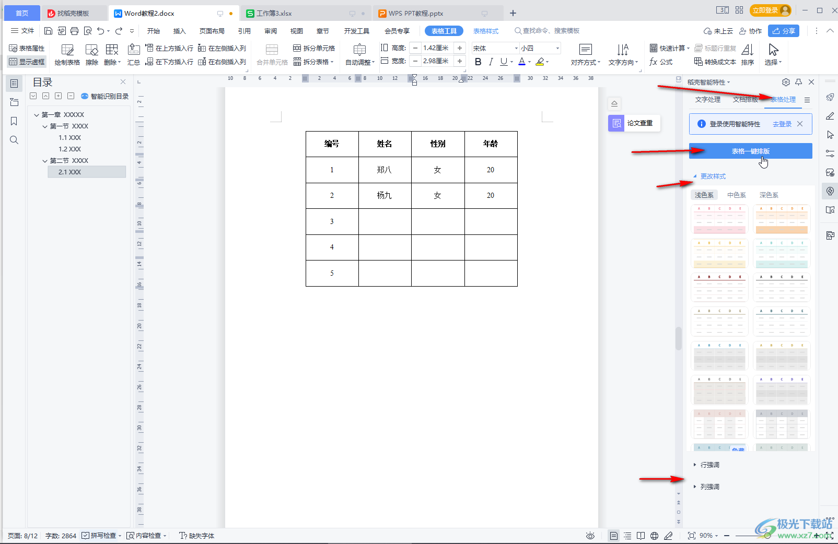Open settings gear in smart features panel

786,82
